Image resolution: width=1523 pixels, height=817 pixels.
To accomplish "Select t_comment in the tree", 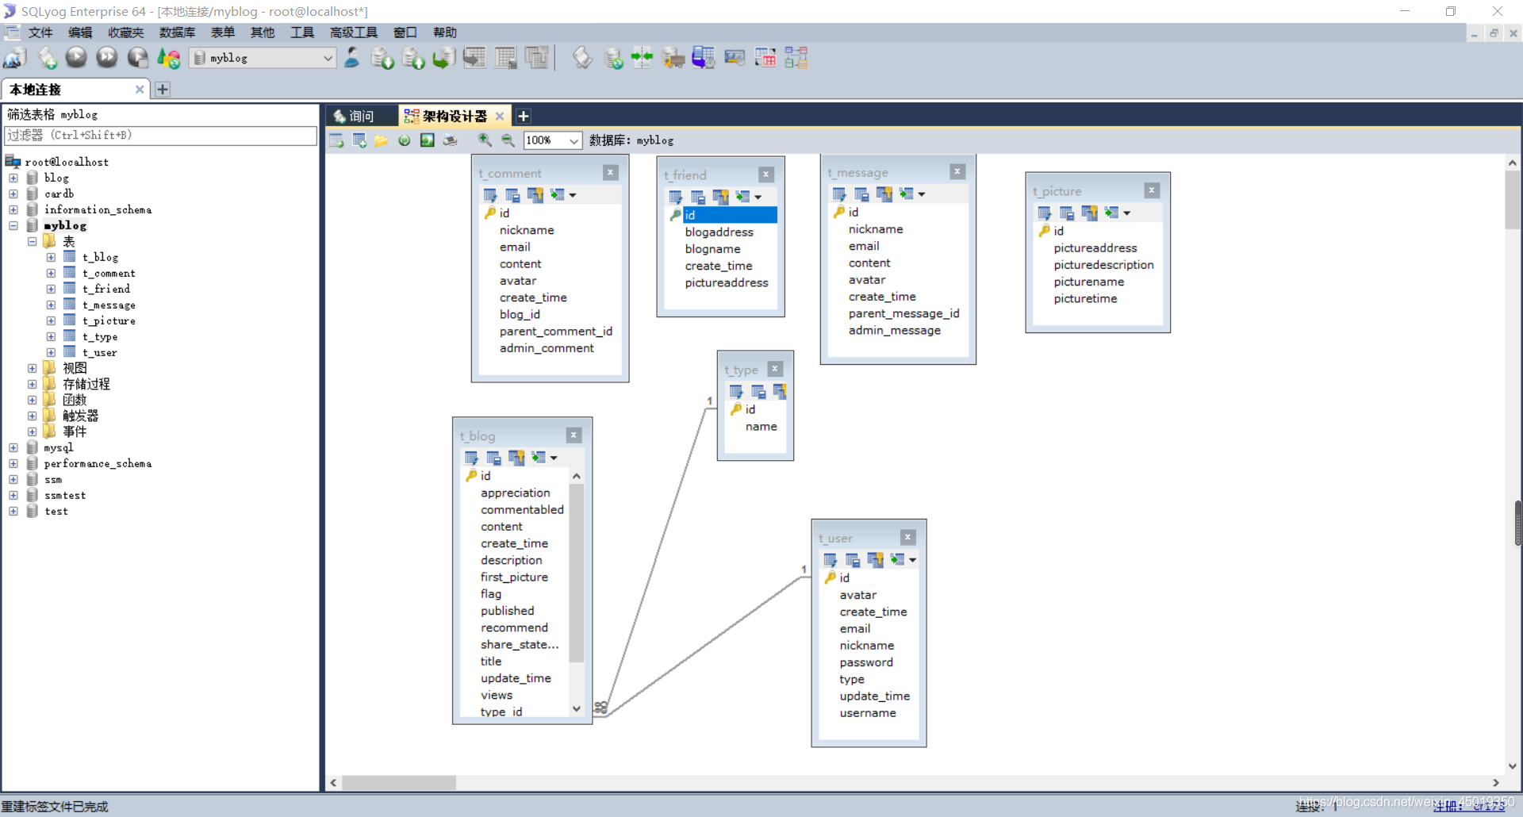I will pos(109,273).
